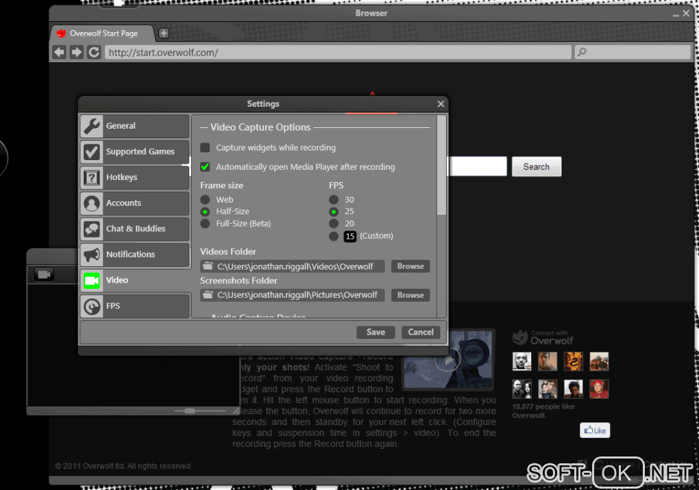699x490 pixels.
Task: Open the General settings wrench icon
Action: pos(92,126)
